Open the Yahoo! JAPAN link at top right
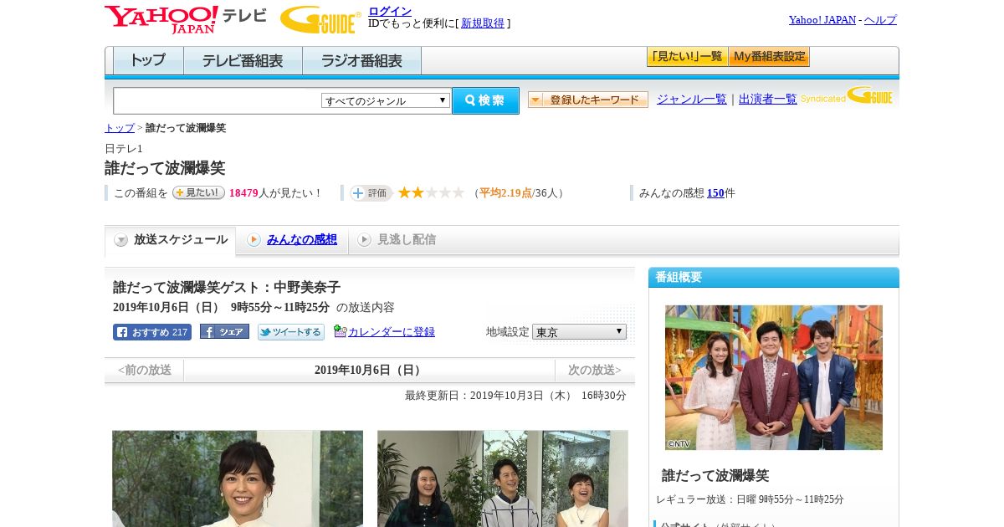 (822, 19)
